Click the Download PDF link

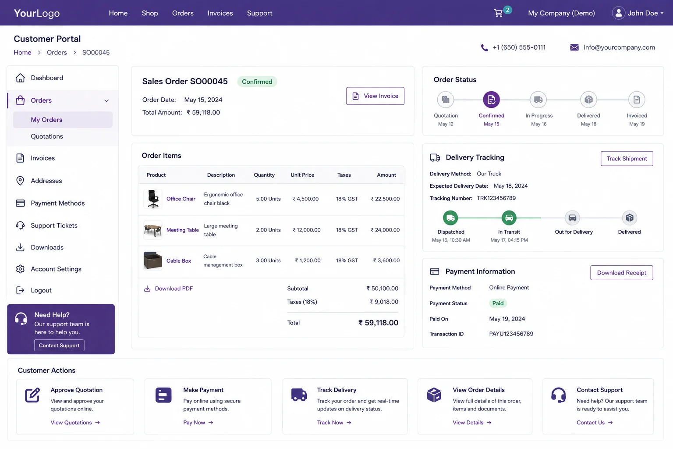pyautogui.click(x=168, y=289)
